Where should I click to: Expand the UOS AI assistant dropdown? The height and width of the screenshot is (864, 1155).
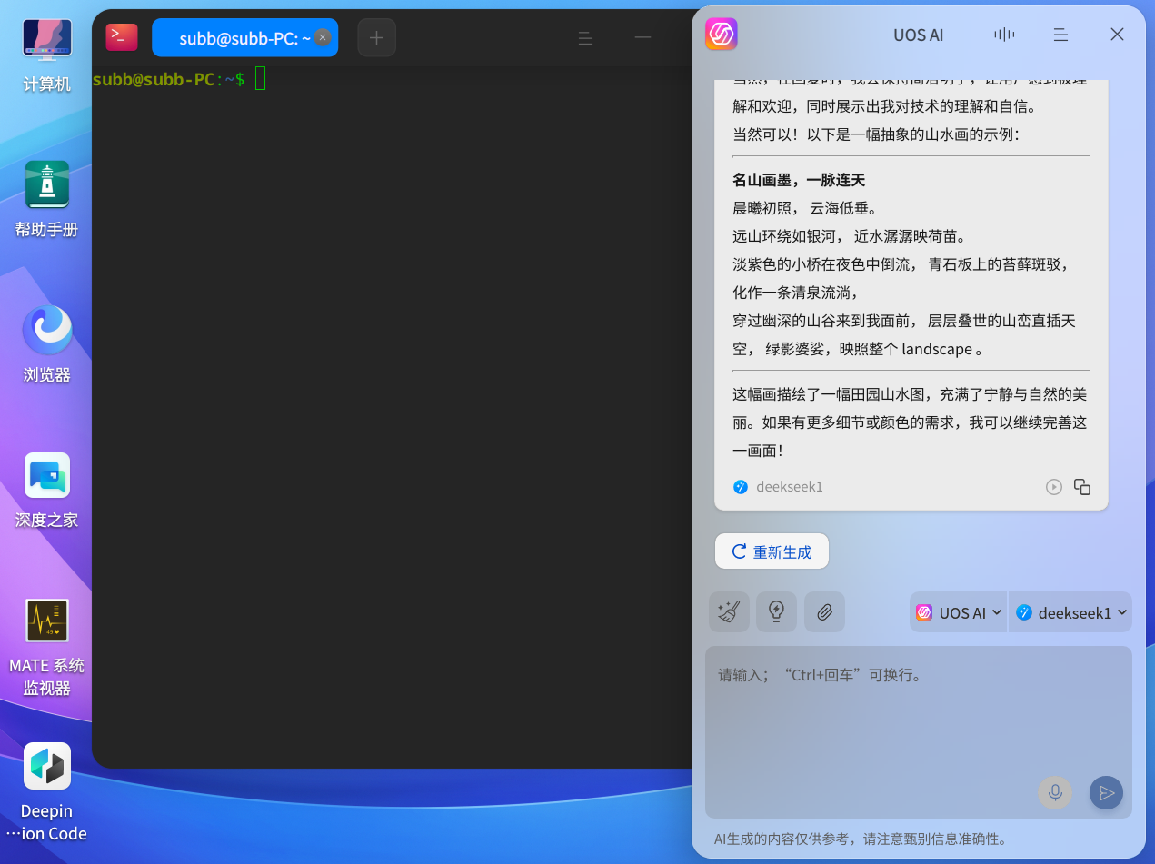point(959,612)
